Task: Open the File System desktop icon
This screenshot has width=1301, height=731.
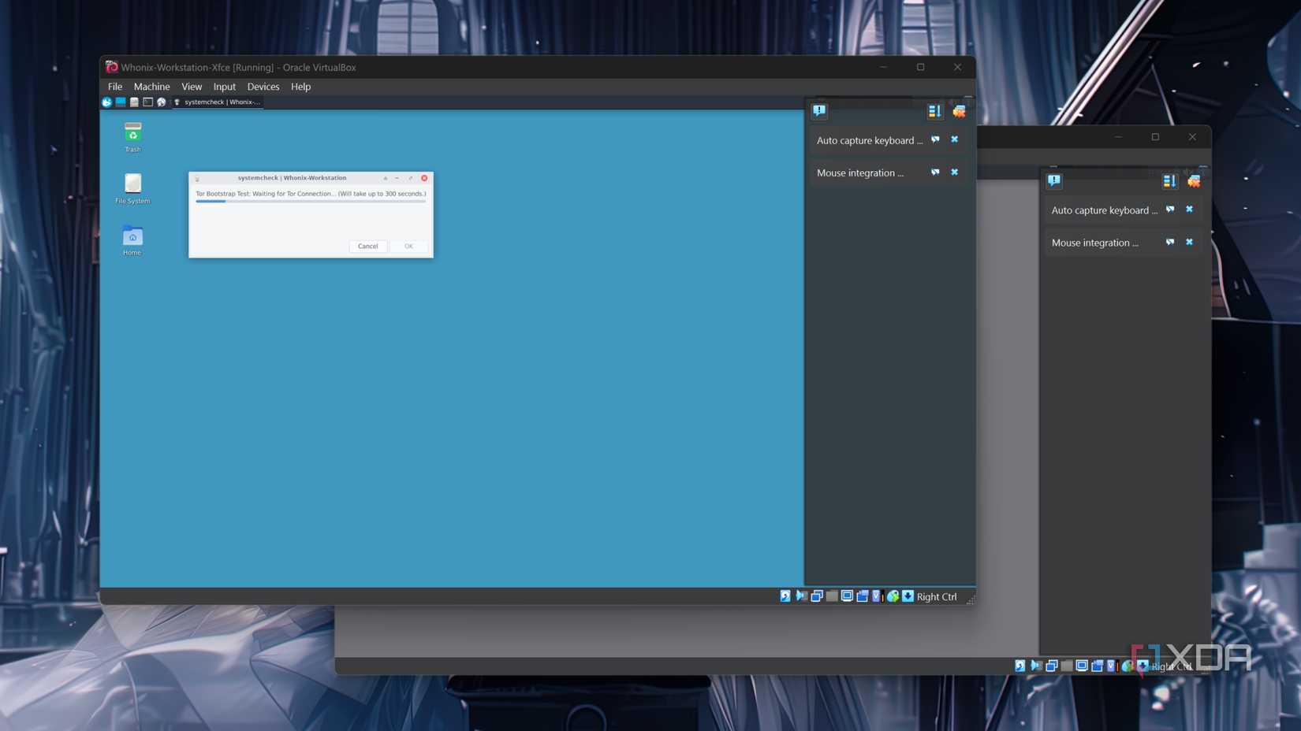Action: [132, 188]
